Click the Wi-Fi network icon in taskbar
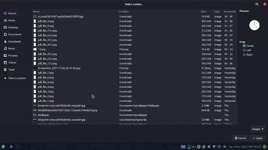The image size is (268, 150). point(214,147)
